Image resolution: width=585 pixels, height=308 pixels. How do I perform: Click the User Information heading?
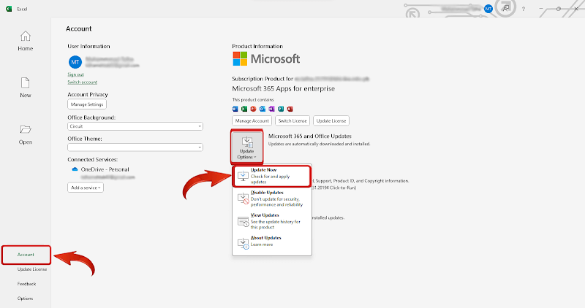88,46
